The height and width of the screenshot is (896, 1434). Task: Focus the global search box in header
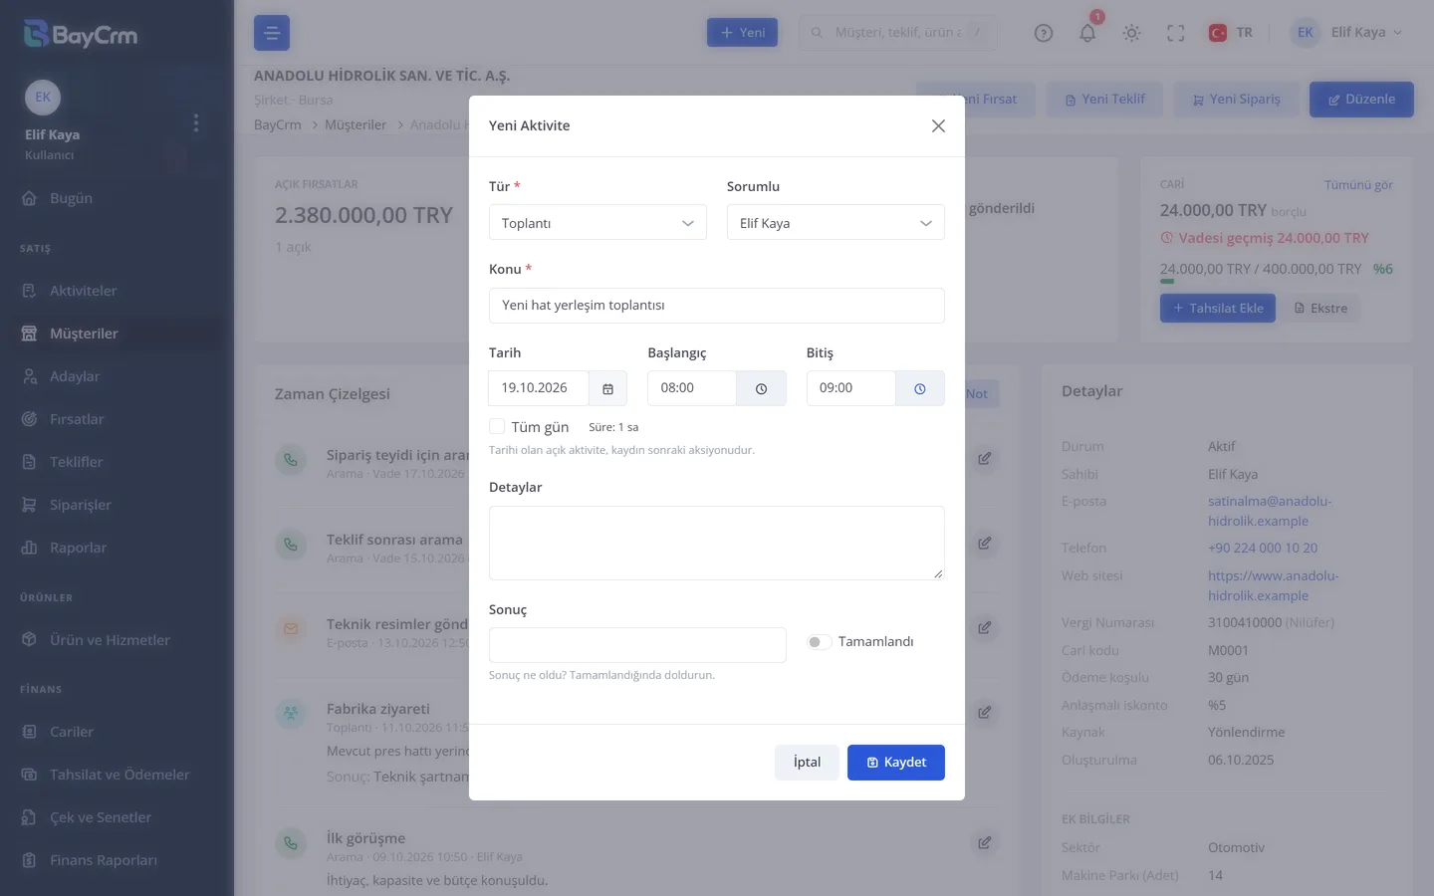click(x=897, y=33)
